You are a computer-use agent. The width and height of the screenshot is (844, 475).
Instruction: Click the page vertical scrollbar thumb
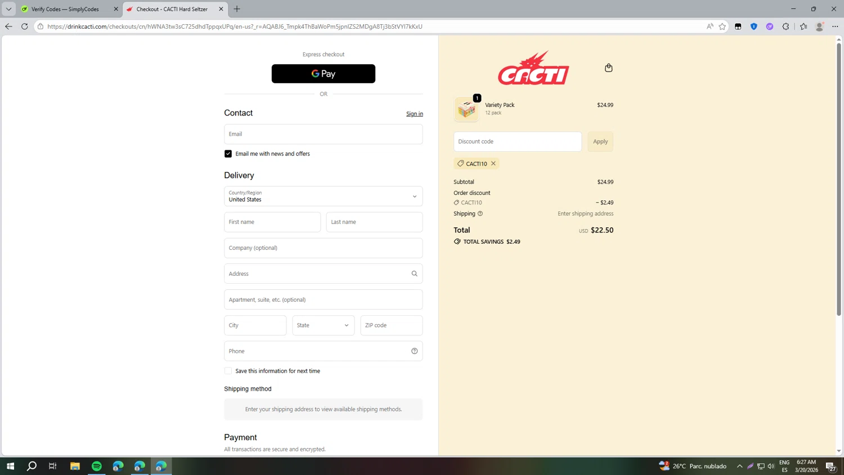838,179
